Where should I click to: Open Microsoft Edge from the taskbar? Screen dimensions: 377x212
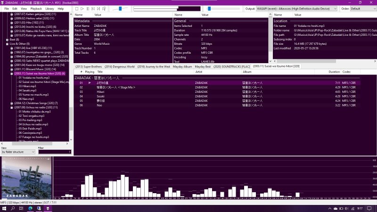click(x=30, y=208)
